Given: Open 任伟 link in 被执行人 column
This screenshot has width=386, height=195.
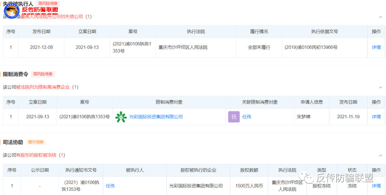Looking at the screenshot, I should coord(110,186).
